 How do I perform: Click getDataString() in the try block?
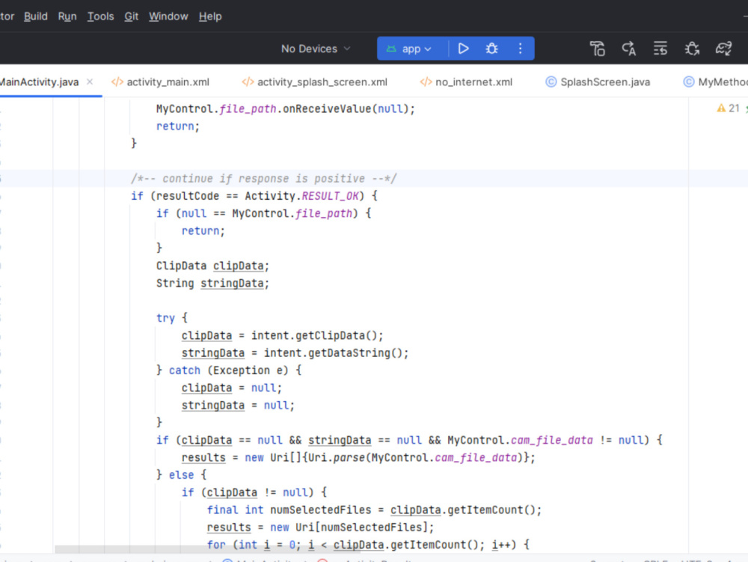click(355, 353)
